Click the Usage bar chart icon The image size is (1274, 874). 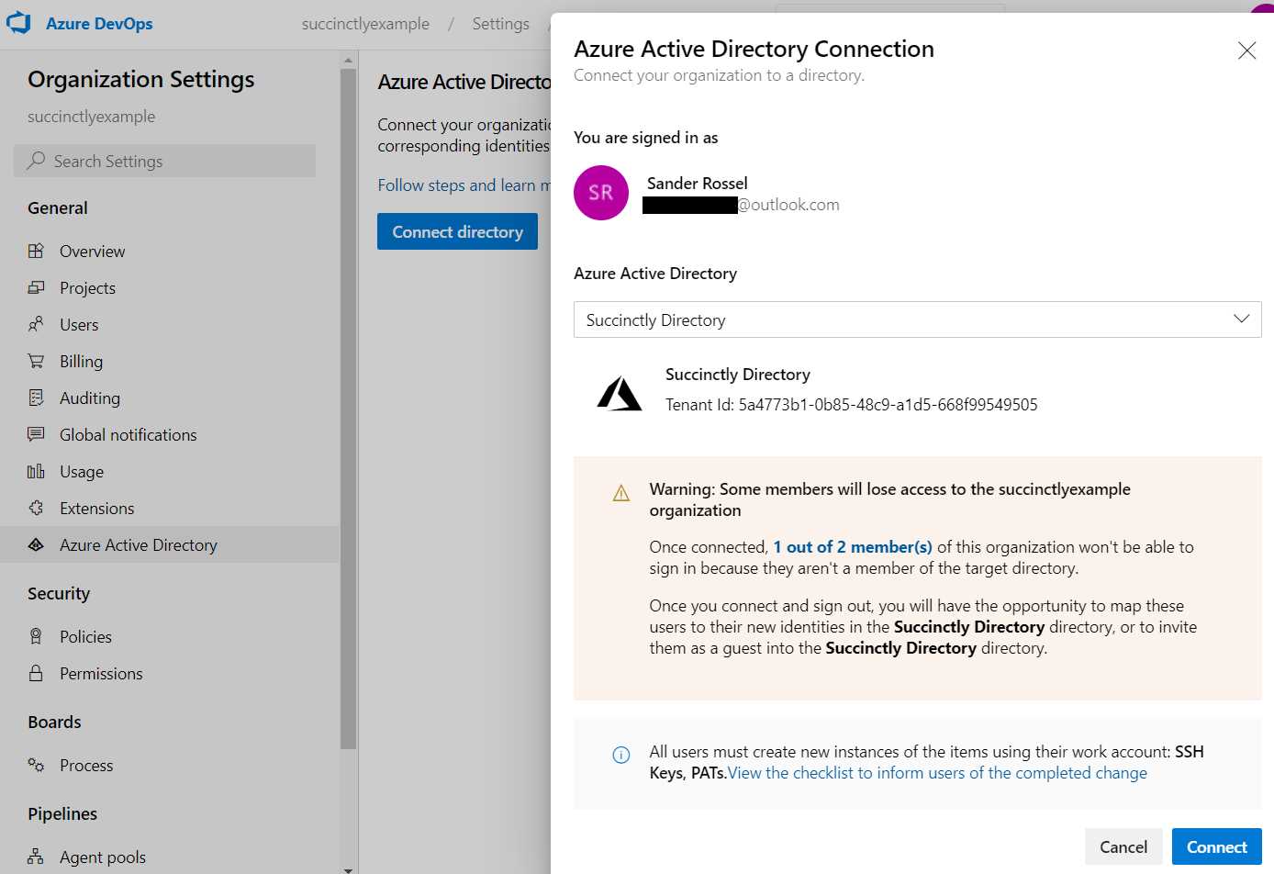[36, 471]
